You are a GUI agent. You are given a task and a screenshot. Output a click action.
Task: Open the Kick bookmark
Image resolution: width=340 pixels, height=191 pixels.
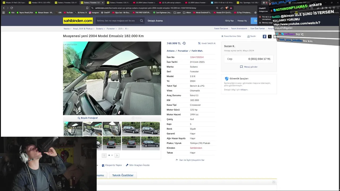(11, 12)
